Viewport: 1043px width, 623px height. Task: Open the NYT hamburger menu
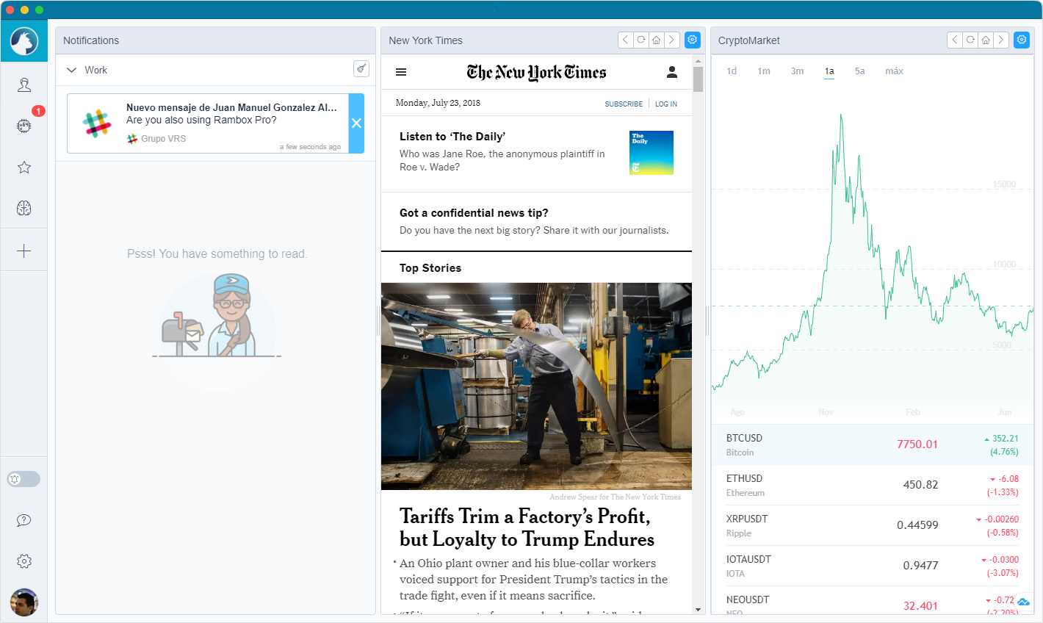401,72
